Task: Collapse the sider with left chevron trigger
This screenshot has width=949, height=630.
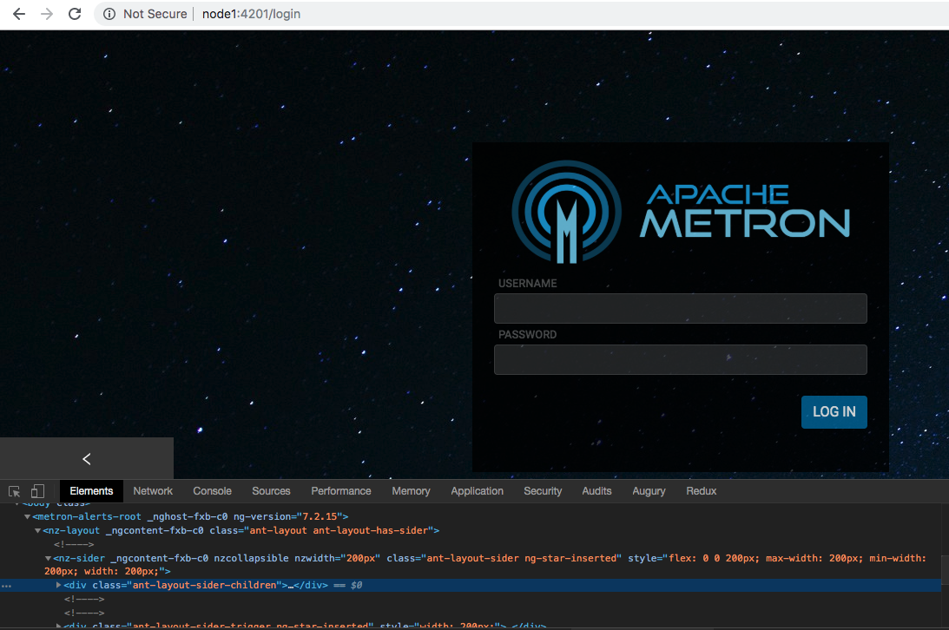Action: coord(87,459)
